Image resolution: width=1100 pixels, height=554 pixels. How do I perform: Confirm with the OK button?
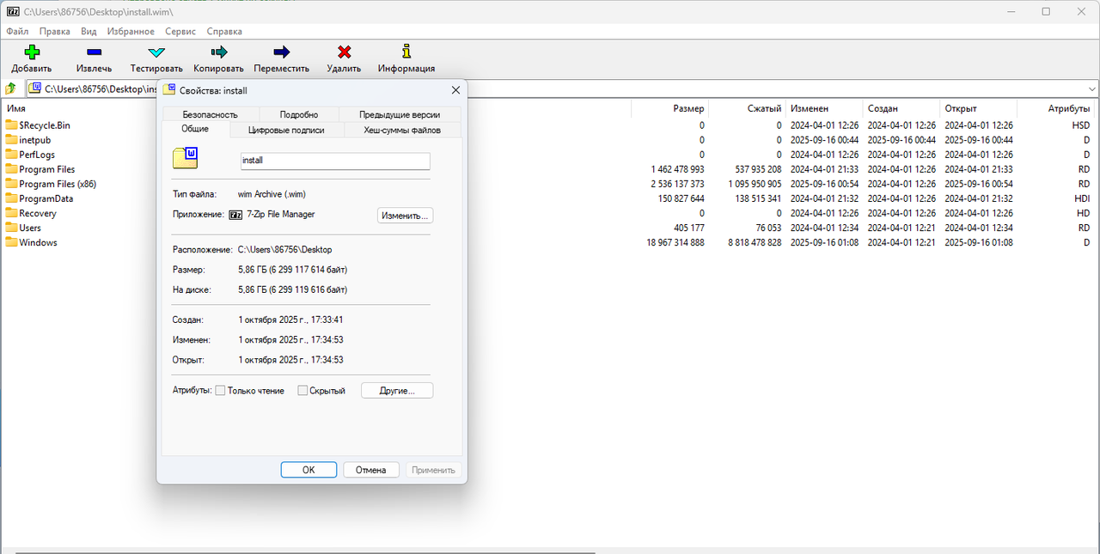coord(309,470)
